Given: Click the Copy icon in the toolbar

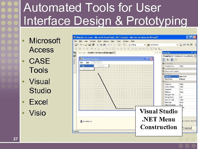Looking at the screenshot, I should tap(101, 45).
